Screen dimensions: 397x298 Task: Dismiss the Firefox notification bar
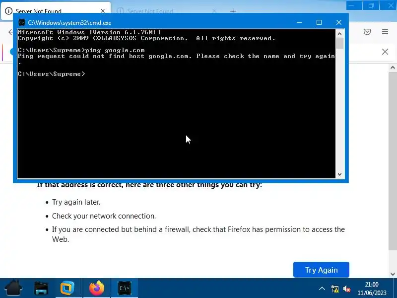tap(385, 52)
